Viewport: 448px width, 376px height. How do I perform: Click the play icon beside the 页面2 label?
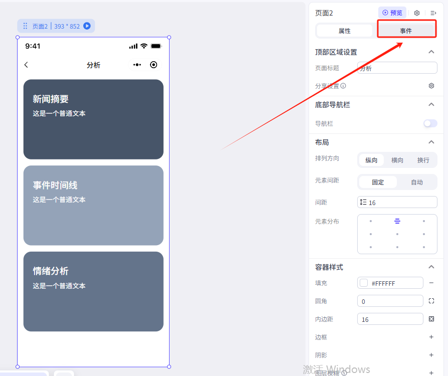click(x=87, y=26)
